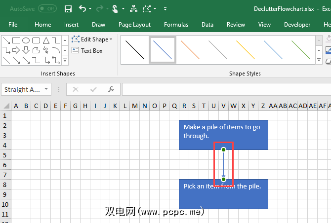
Task: Expand the Name Box dropdown arrow
Action: pyautogui.click(x=46, y=89)
